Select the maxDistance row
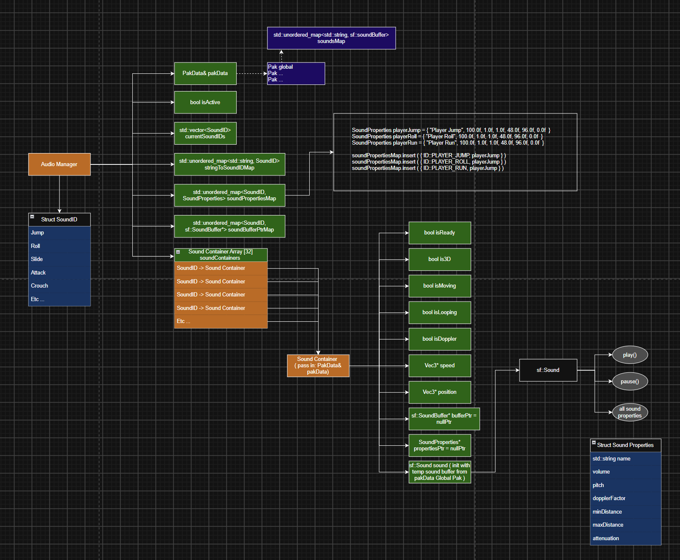 [x=626, y=525]
